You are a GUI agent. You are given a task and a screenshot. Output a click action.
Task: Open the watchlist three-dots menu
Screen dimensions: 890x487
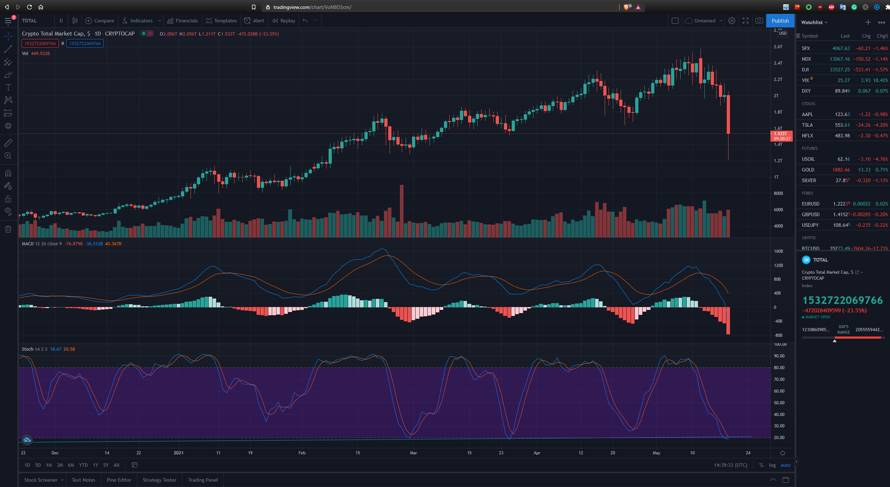coord(881,22)
